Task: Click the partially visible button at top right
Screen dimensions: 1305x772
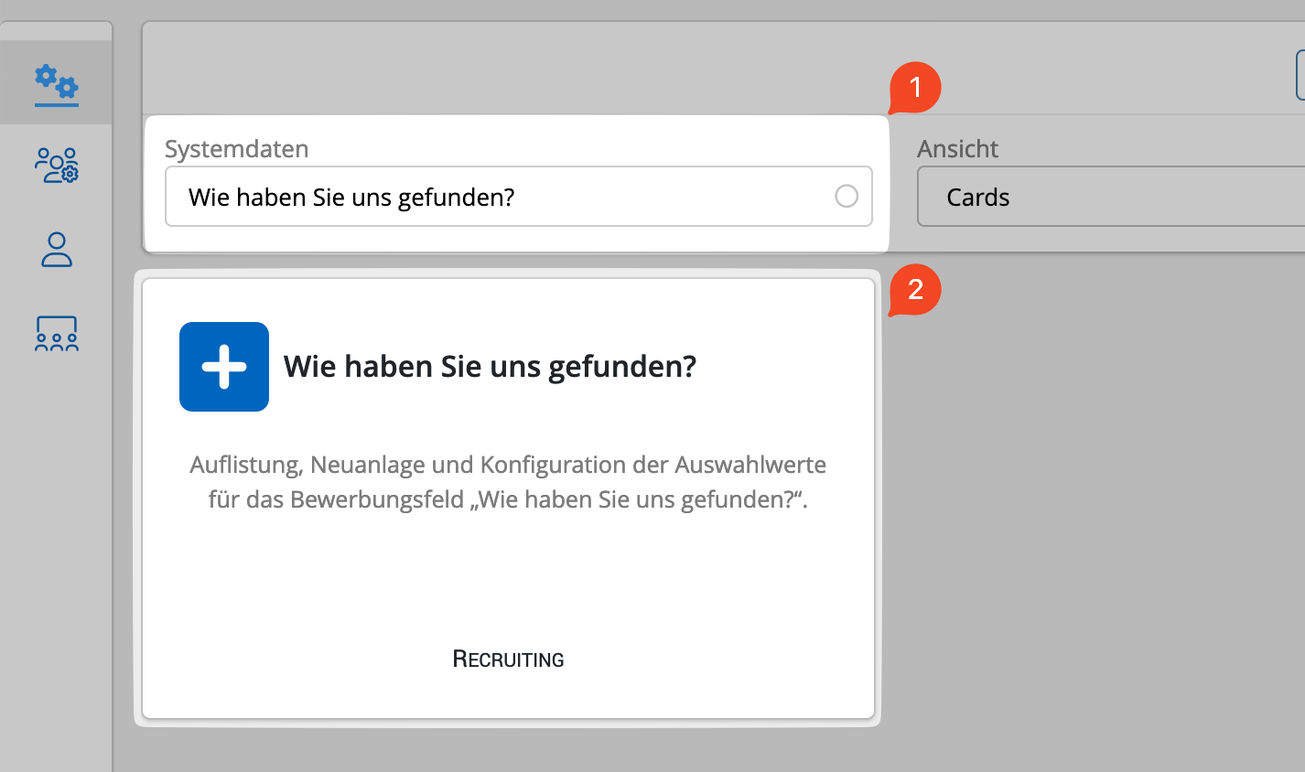Action: click(1300, 75)
